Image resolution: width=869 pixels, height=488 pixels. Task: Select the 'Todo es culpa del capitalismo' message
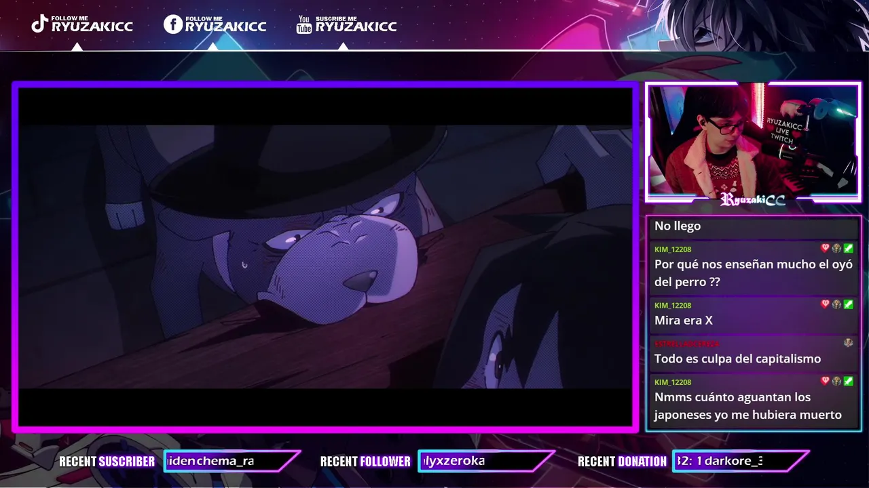[738, 359]
